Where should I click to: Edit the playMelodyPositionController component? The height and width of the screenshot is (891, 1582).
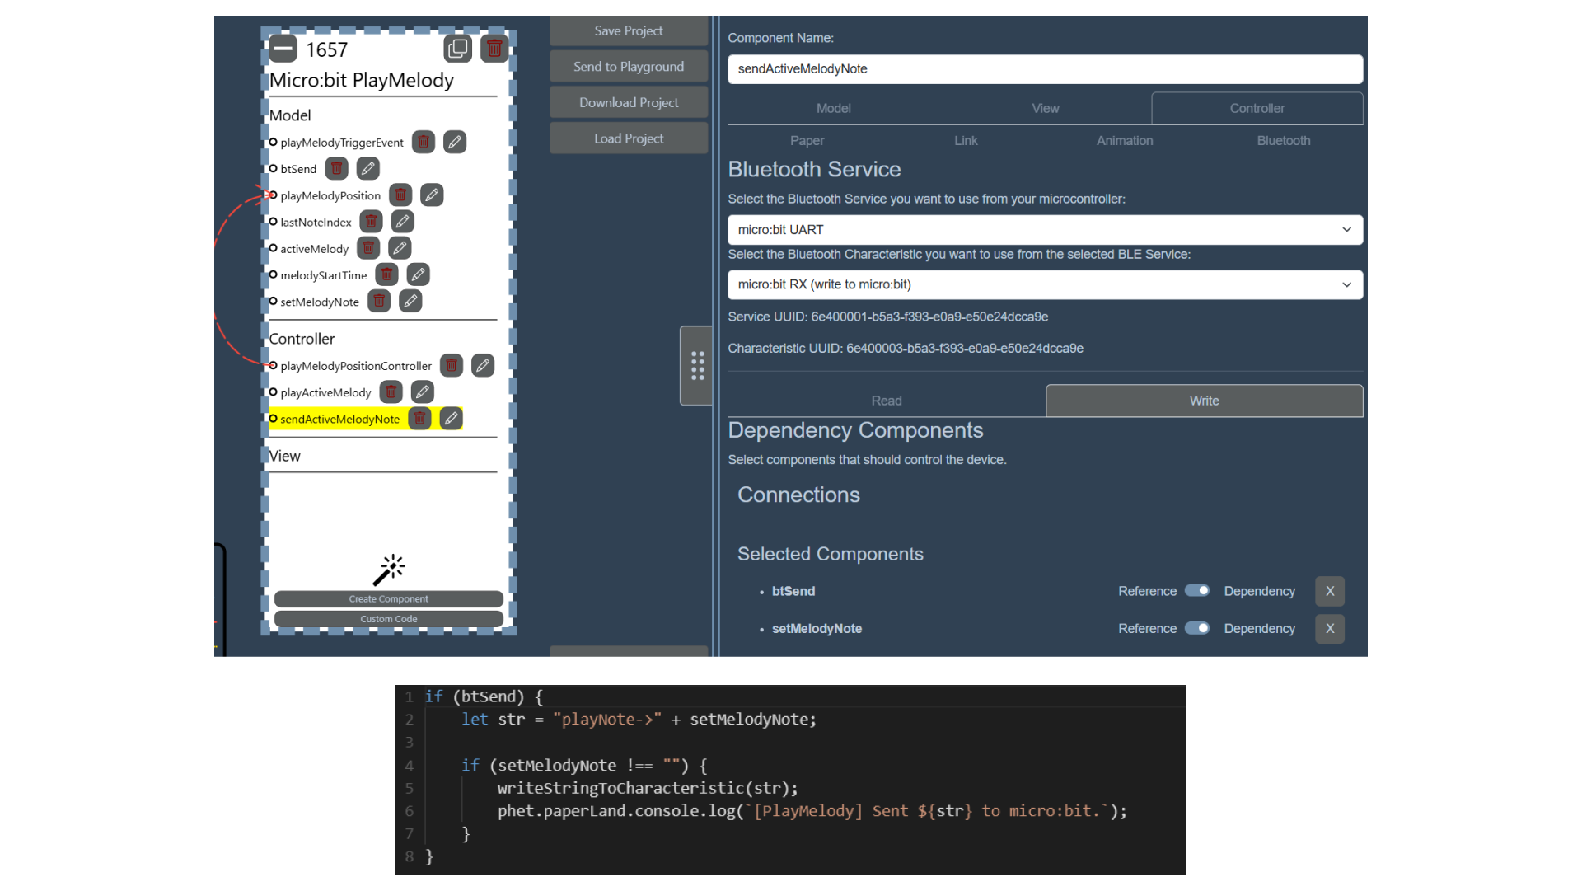[x=483, y=364]
